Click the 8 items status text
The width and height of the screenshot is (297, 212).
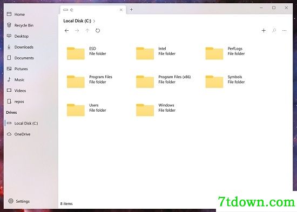66,204
